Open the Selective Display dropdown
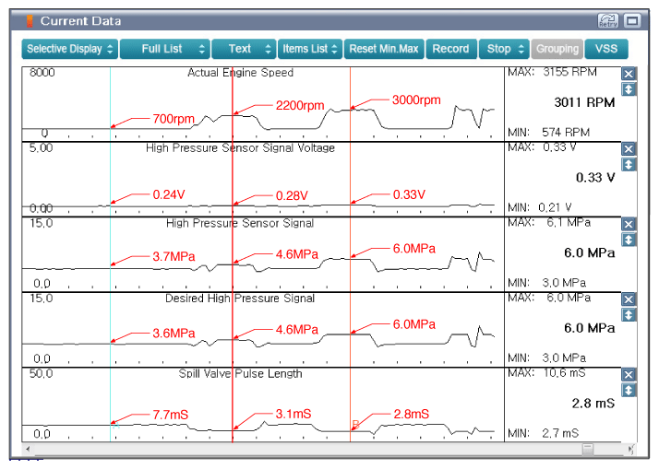 click(x=70, y=49)
